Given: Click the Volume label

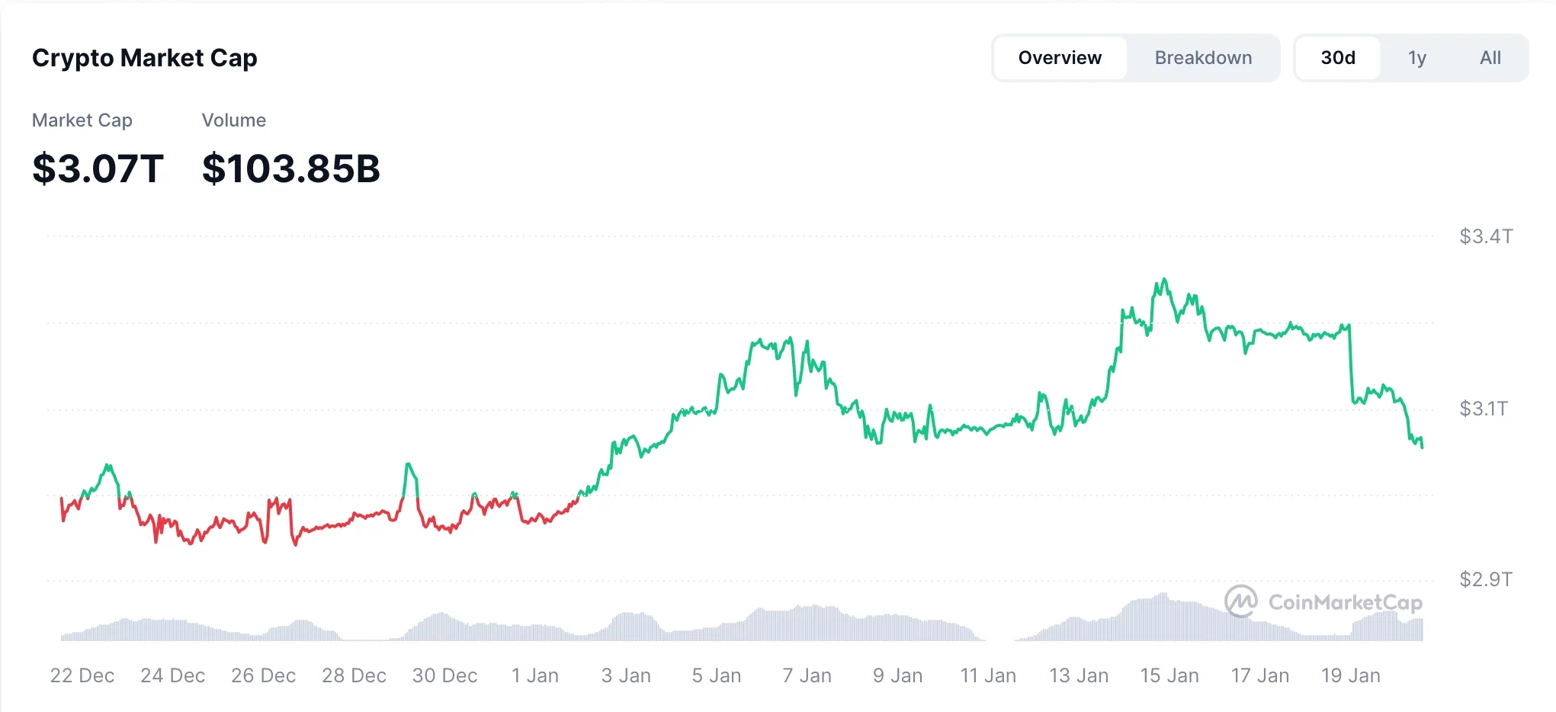Looking at the screenshot, I should click(233, 120).
